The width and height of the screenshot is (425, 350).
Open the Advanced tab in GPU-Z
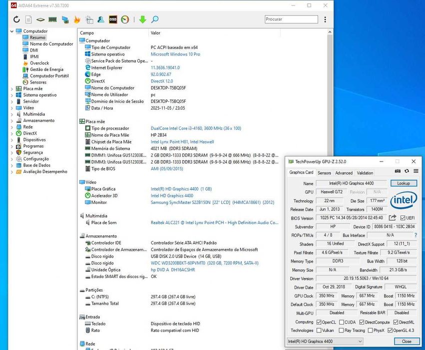click(344, 173)
